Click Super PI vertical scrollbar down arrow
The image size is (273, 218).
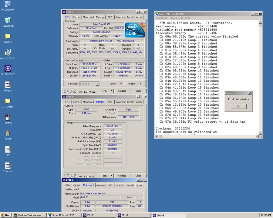click(x=260, y=133)
